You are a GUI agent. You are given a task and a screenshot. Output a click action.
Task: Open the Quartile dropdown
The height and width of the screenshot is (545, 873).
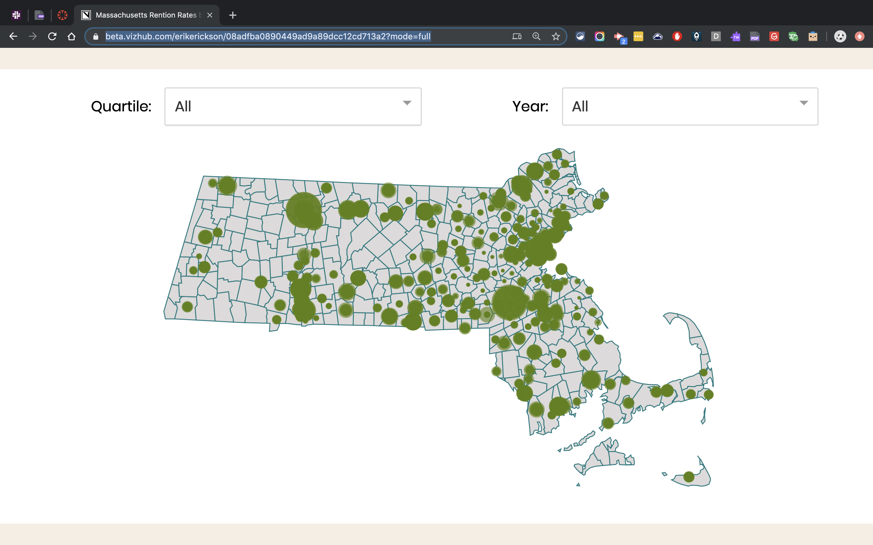point(293,106)
